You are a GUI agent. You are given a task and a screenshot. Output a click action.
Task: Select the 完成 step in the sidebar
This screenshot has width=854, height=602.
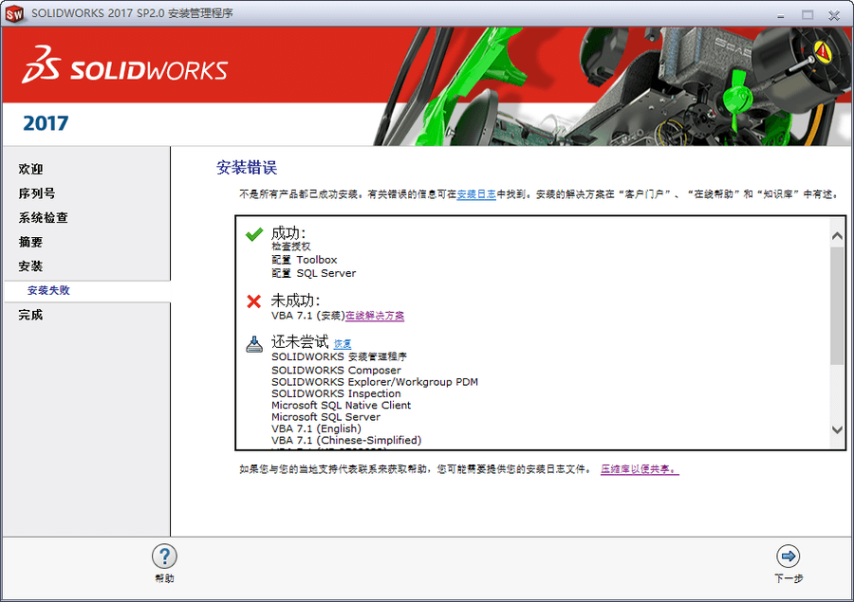pos(29,314)
